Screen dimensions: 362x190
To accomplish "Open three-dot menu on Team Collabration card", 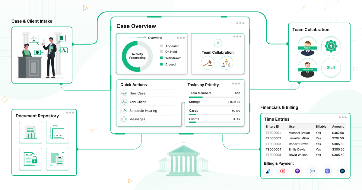I will 237,36.
